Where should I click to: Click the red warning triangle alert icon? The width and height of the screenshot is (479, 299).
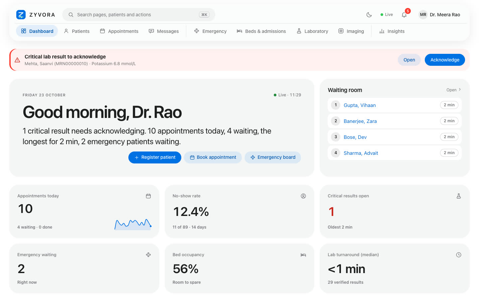[17, 60]
